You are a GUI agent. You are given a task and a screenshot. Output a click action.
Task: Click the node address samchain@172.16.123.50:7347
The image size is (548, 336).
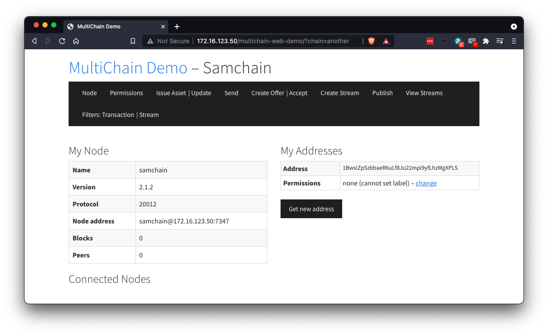(184, 221)
